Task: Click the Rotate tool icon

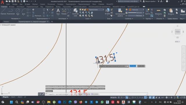Action: pos(44,10)
